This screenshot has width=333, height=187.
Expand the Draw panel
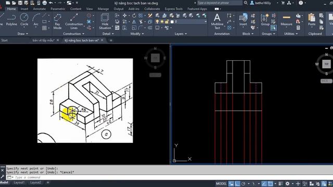pos(23,34)
